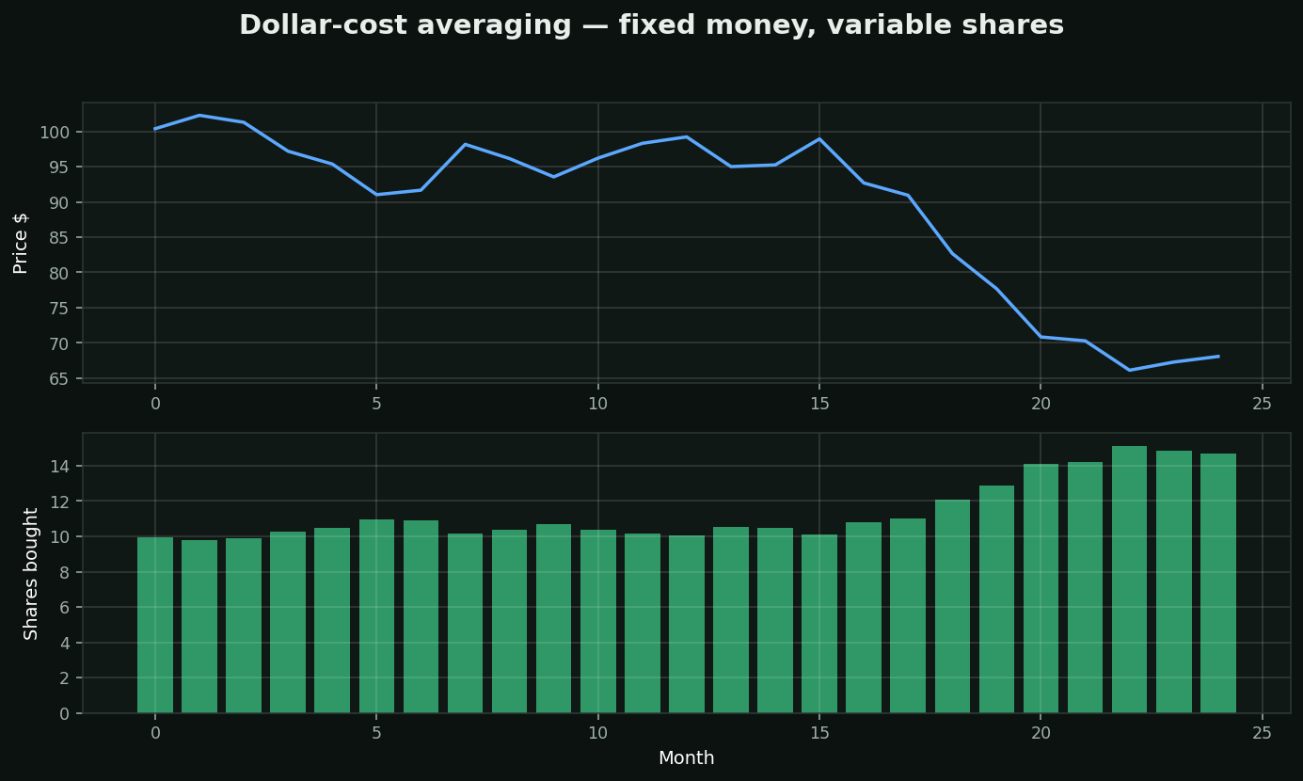This screenshot has height=781, width=1303.
Task: Click the 20 tick under the shares bar chart
Action: pyautogui.click(x=1041, y=733)
